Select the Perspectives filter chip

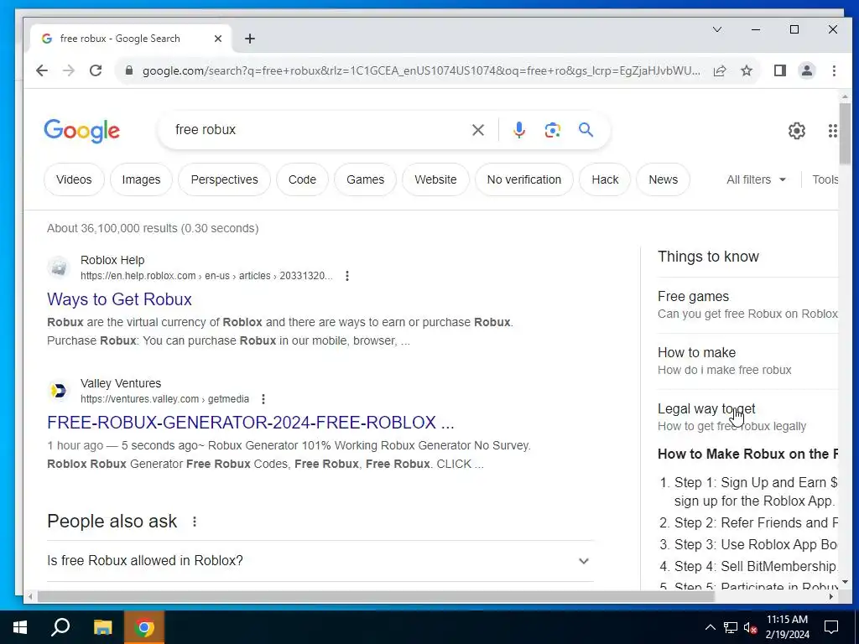pos(224,179)
